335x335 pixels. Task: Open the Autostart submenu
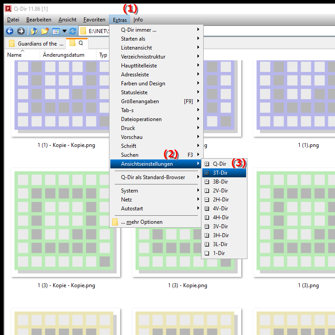(x=156, y=209)
